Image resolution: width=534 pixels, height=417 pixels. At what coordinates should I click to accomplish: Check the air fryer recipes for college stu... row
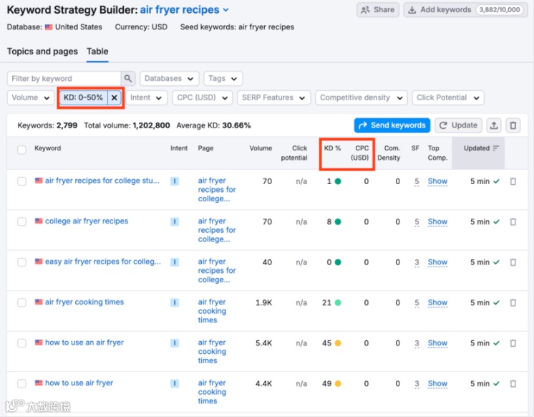pyautogui.click(x=21, y=181)
